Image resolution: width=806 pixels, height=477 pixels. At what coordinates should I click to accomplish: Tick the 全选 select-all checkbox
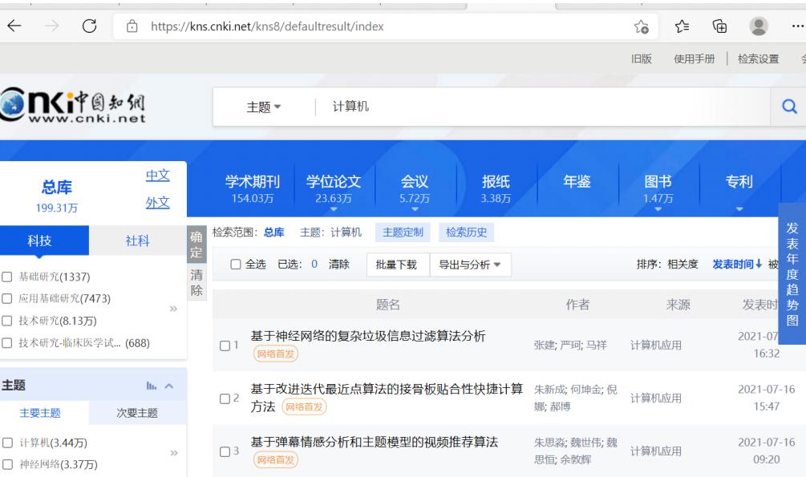(x=235, y=264)
